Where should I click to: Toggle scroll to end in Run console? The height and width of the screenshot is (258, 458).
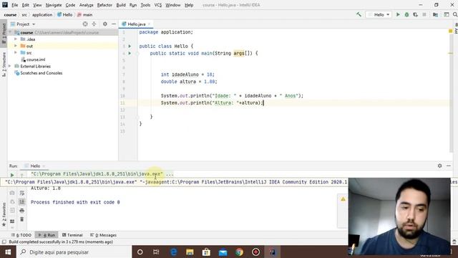coord(22,201)
